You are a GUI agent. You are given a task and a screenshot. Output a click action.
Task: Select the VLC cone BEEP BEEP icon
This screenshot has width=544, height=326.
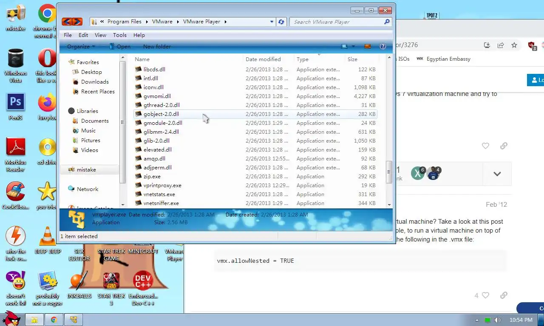48,240
